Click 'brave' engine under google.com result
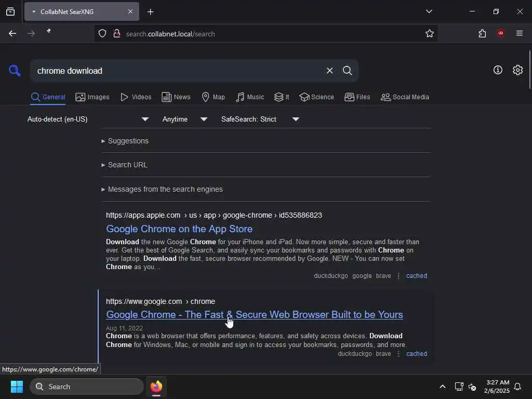 pos(383,353)
